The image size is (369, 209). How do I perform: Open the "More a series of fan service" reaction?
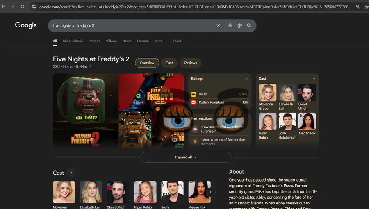pos(220,142)
